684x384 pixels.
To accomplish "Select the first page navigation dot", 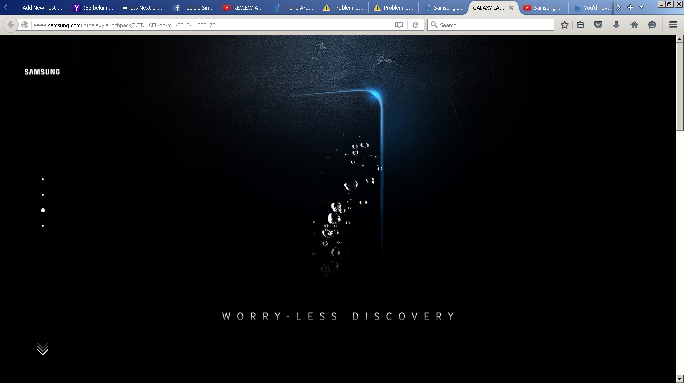I will (43, 179).
